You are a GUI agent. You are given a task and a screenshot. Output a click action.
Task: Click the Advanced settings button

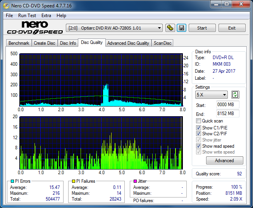(x=224, y=161)
